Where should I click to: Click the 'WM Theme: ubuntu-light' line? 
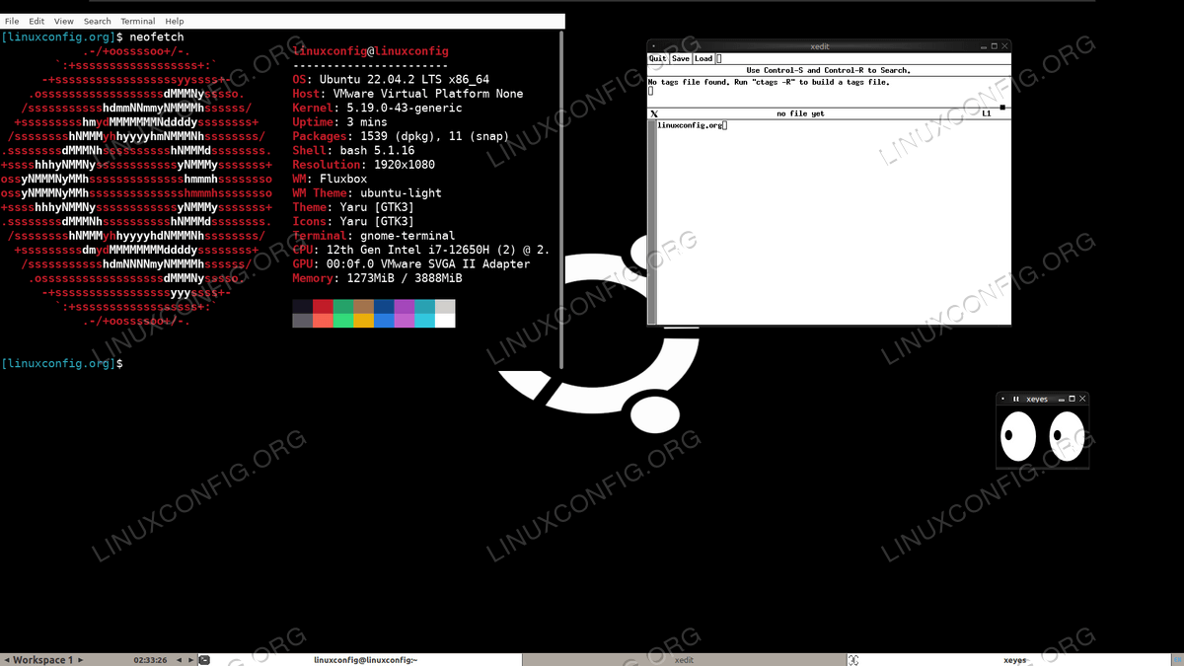(x=367, y=193)
